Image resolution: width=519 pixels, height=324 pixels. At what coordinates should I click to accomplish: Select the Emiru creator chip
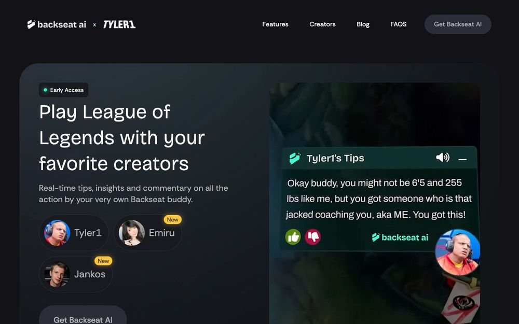coord(147,233)
